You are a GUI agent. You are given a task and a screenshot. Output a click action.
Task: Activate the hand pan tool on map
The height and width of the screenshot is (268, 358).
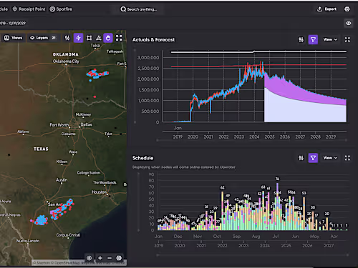[108, 38]
